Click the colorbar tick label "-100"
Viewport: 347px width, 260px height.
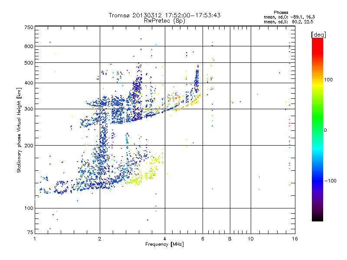coord(330,181)
